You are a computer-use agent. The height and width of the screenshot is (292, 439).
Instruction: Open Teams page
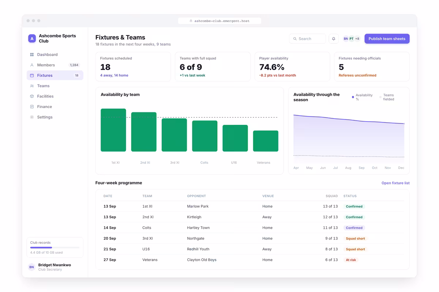pos(55,86)
